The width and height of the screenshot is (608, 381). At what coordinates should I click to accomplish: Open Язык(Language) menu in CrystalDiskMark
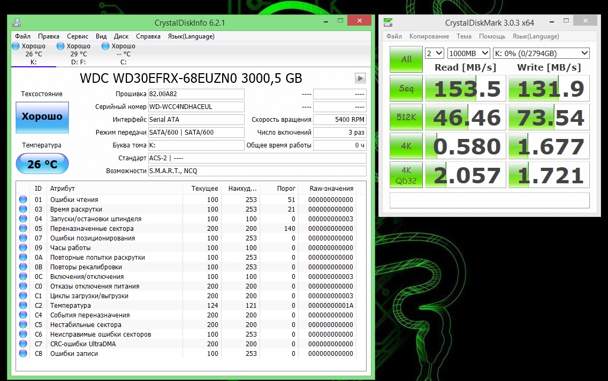tap(536, 36)
